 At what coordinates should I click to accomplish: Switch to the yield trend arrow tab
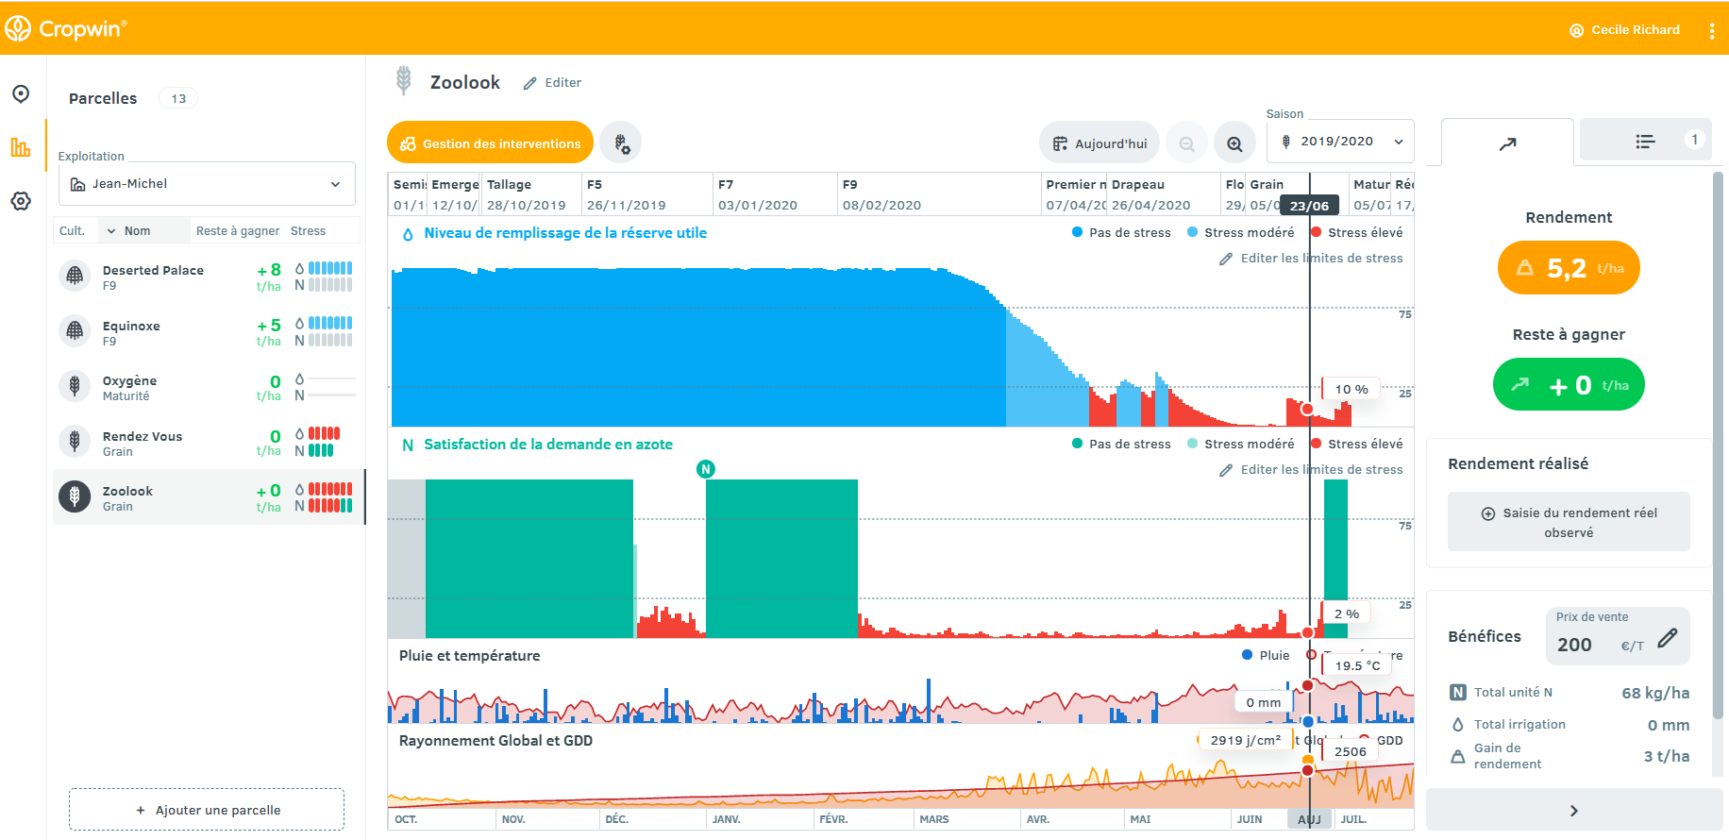click(x=1507, y=143)
